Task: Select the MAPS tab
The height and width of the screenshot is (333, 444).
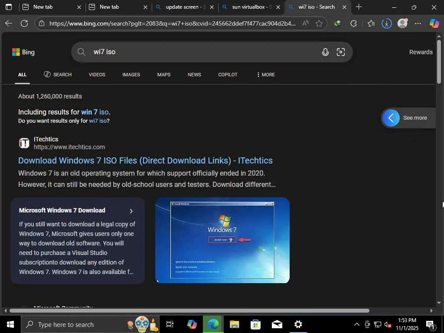Action: tap(163, 75)
